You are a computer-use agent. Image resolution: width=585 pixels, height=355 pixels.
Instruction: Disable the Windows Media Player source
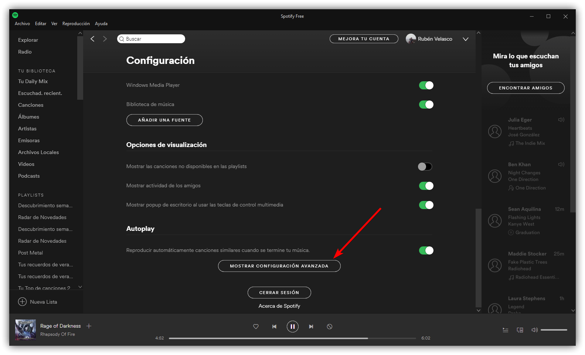(426, 85)
